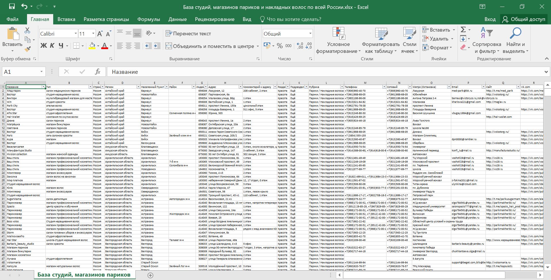Click the AutoSum sigma icon

pos(463,30)
